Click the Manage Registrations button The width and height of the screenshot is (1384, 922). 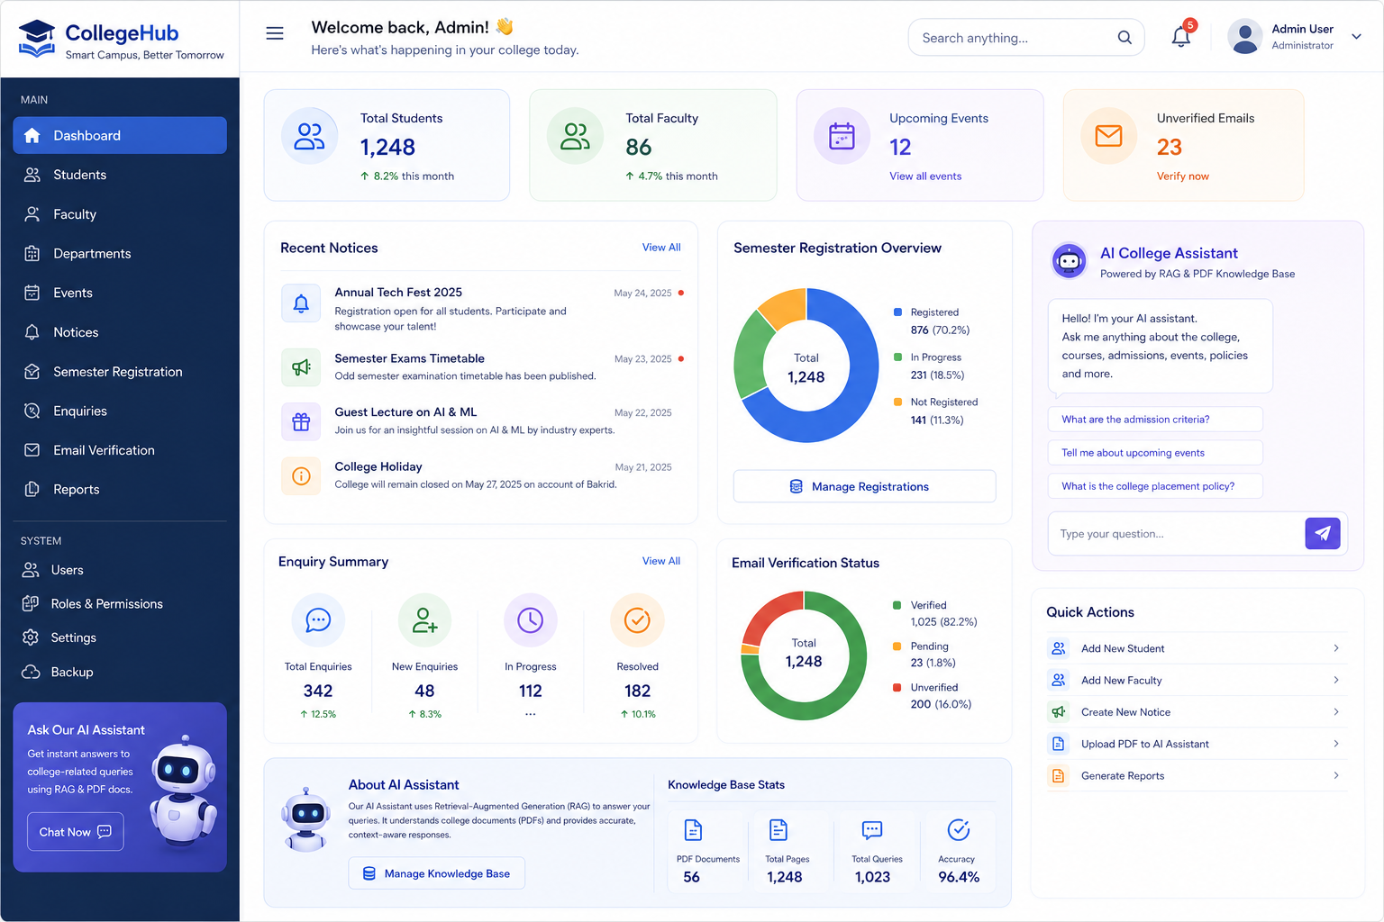pos(865,486)
